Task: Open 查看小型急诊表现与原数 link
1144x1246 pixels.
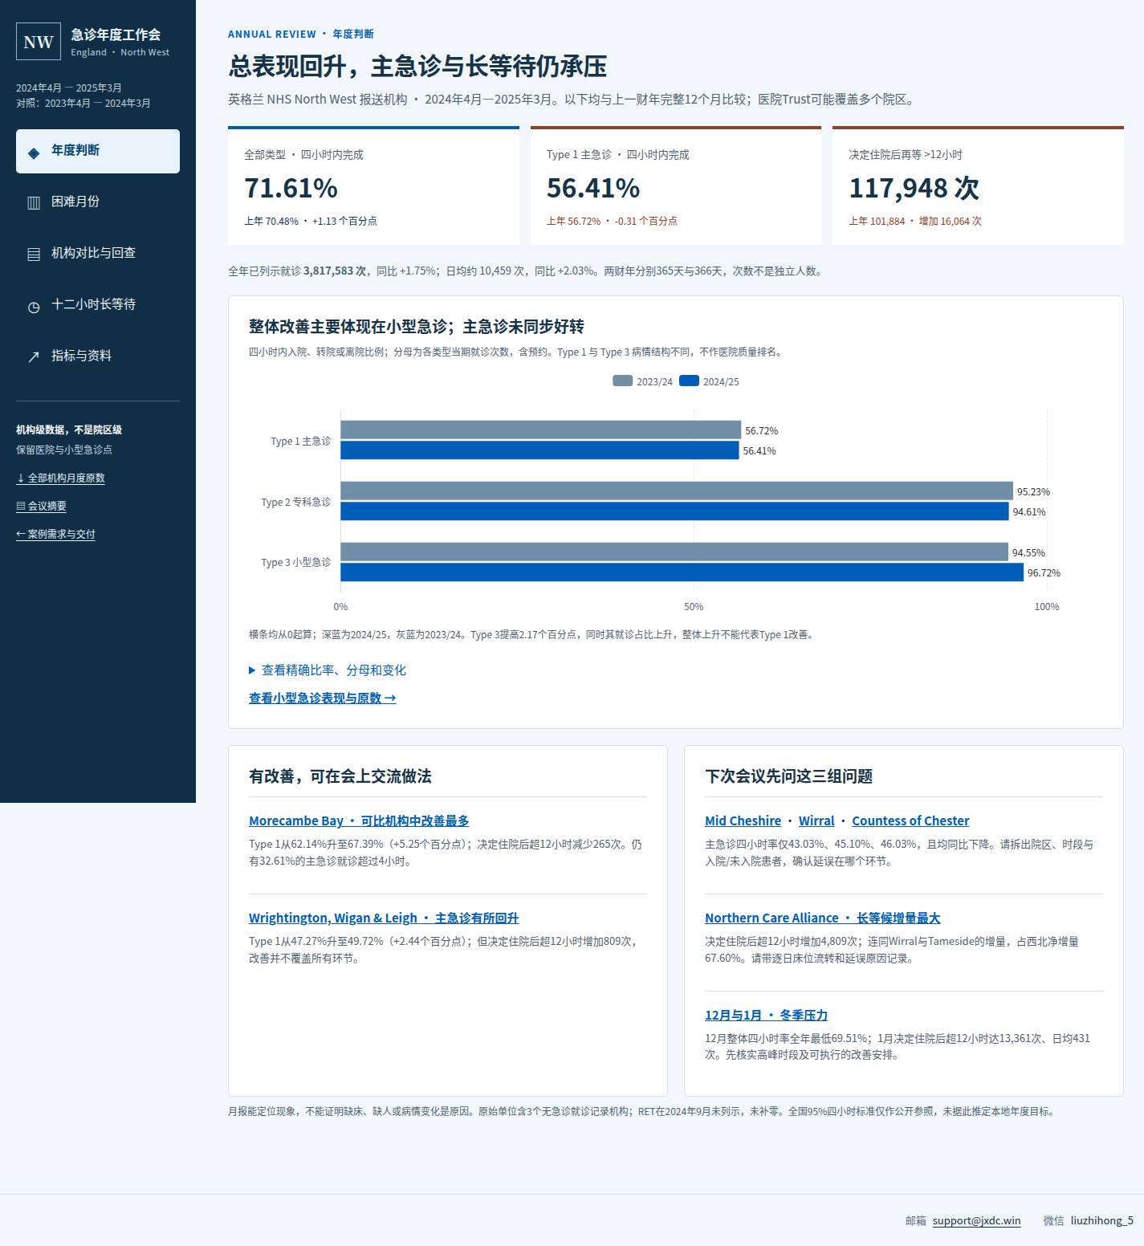Action: pyautogui.click(x=323, y=698)
